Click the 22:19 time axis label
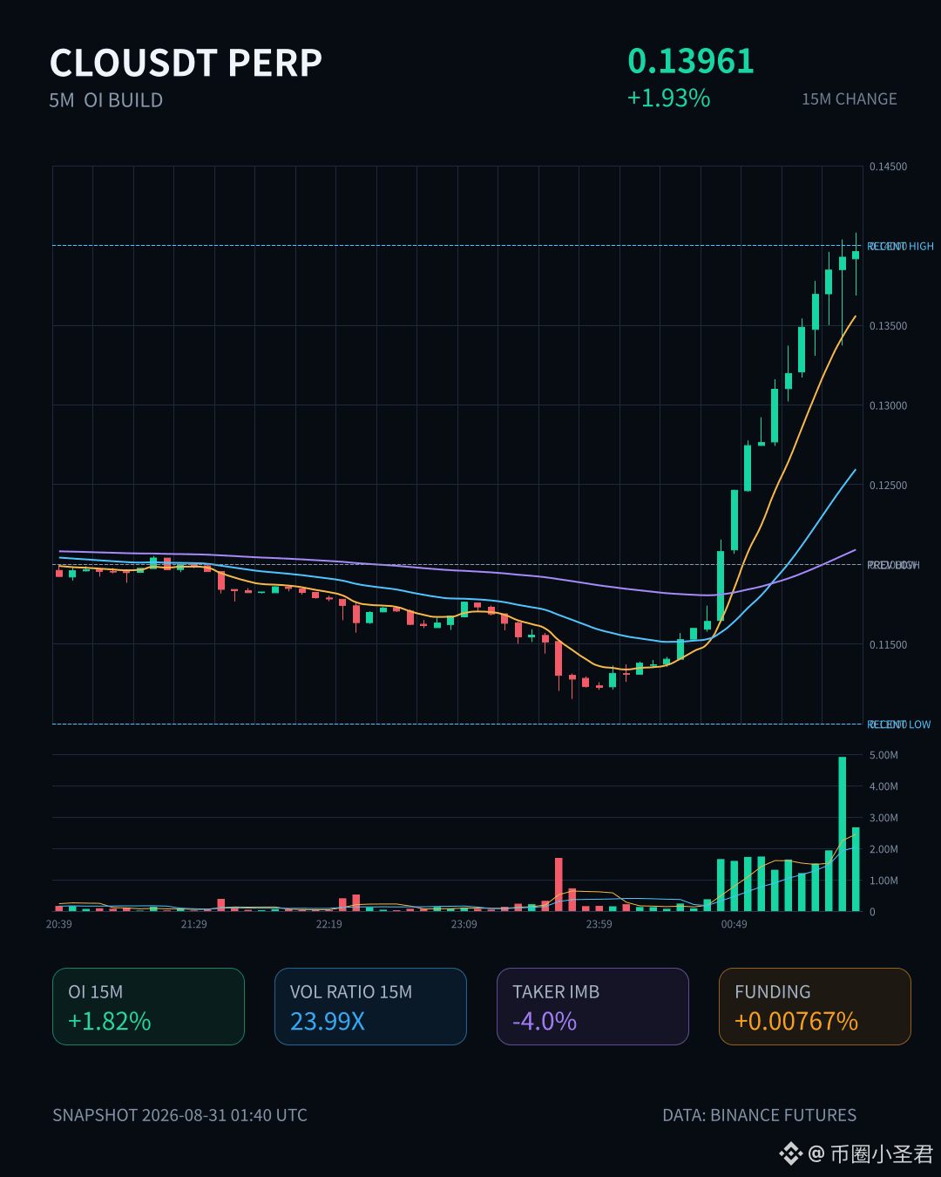Screen dimensions: 941x1177 click(329, 924)
